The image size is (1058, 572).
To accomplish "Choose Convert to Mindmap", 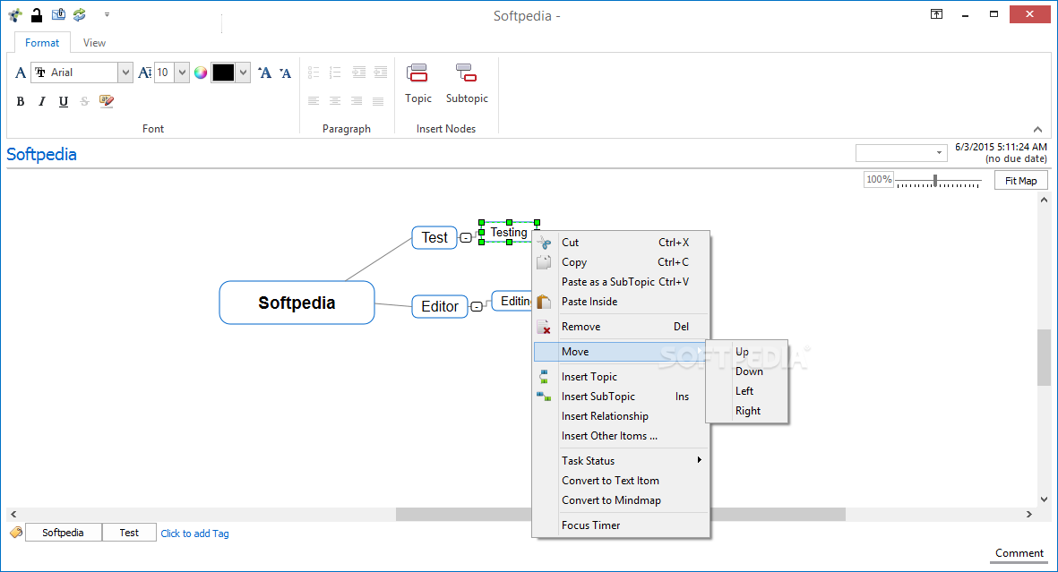I will click(x=622, y=499).
